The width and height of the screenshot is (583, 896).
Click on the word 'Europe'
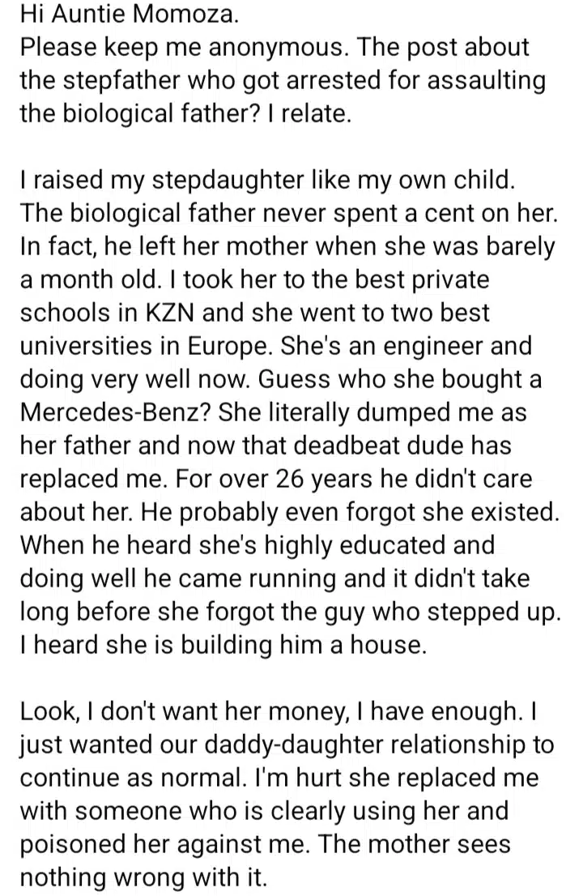click(x=232, y=344)
